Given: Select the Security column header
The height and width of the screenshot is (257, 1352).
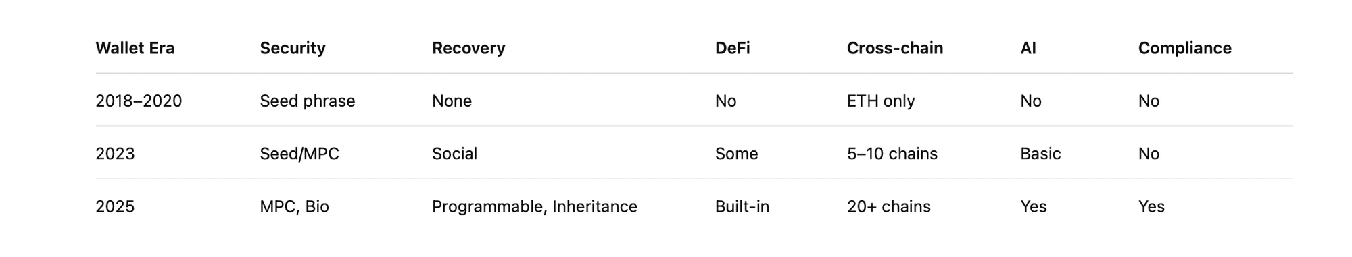Looking at the screenshot, I should click(x=293, y=48).
